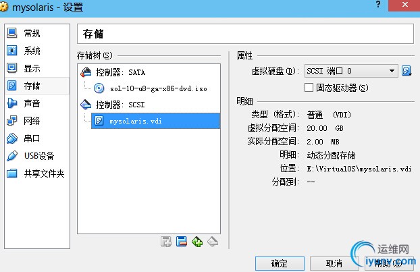Click the choose virtual hard disk icon
Viewport: 420px width, 272px height.
click(x=406, y=71)
